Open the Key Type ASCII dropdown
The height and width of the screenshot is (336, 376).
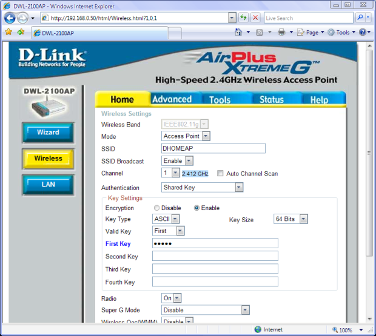[x=166, y=219]
